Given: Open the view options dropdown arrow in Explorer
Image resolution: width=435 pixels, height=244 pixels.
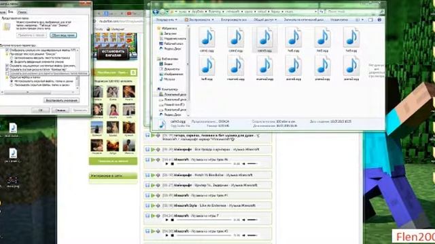Looking at the screenshot, I should [x=362, y=20].
